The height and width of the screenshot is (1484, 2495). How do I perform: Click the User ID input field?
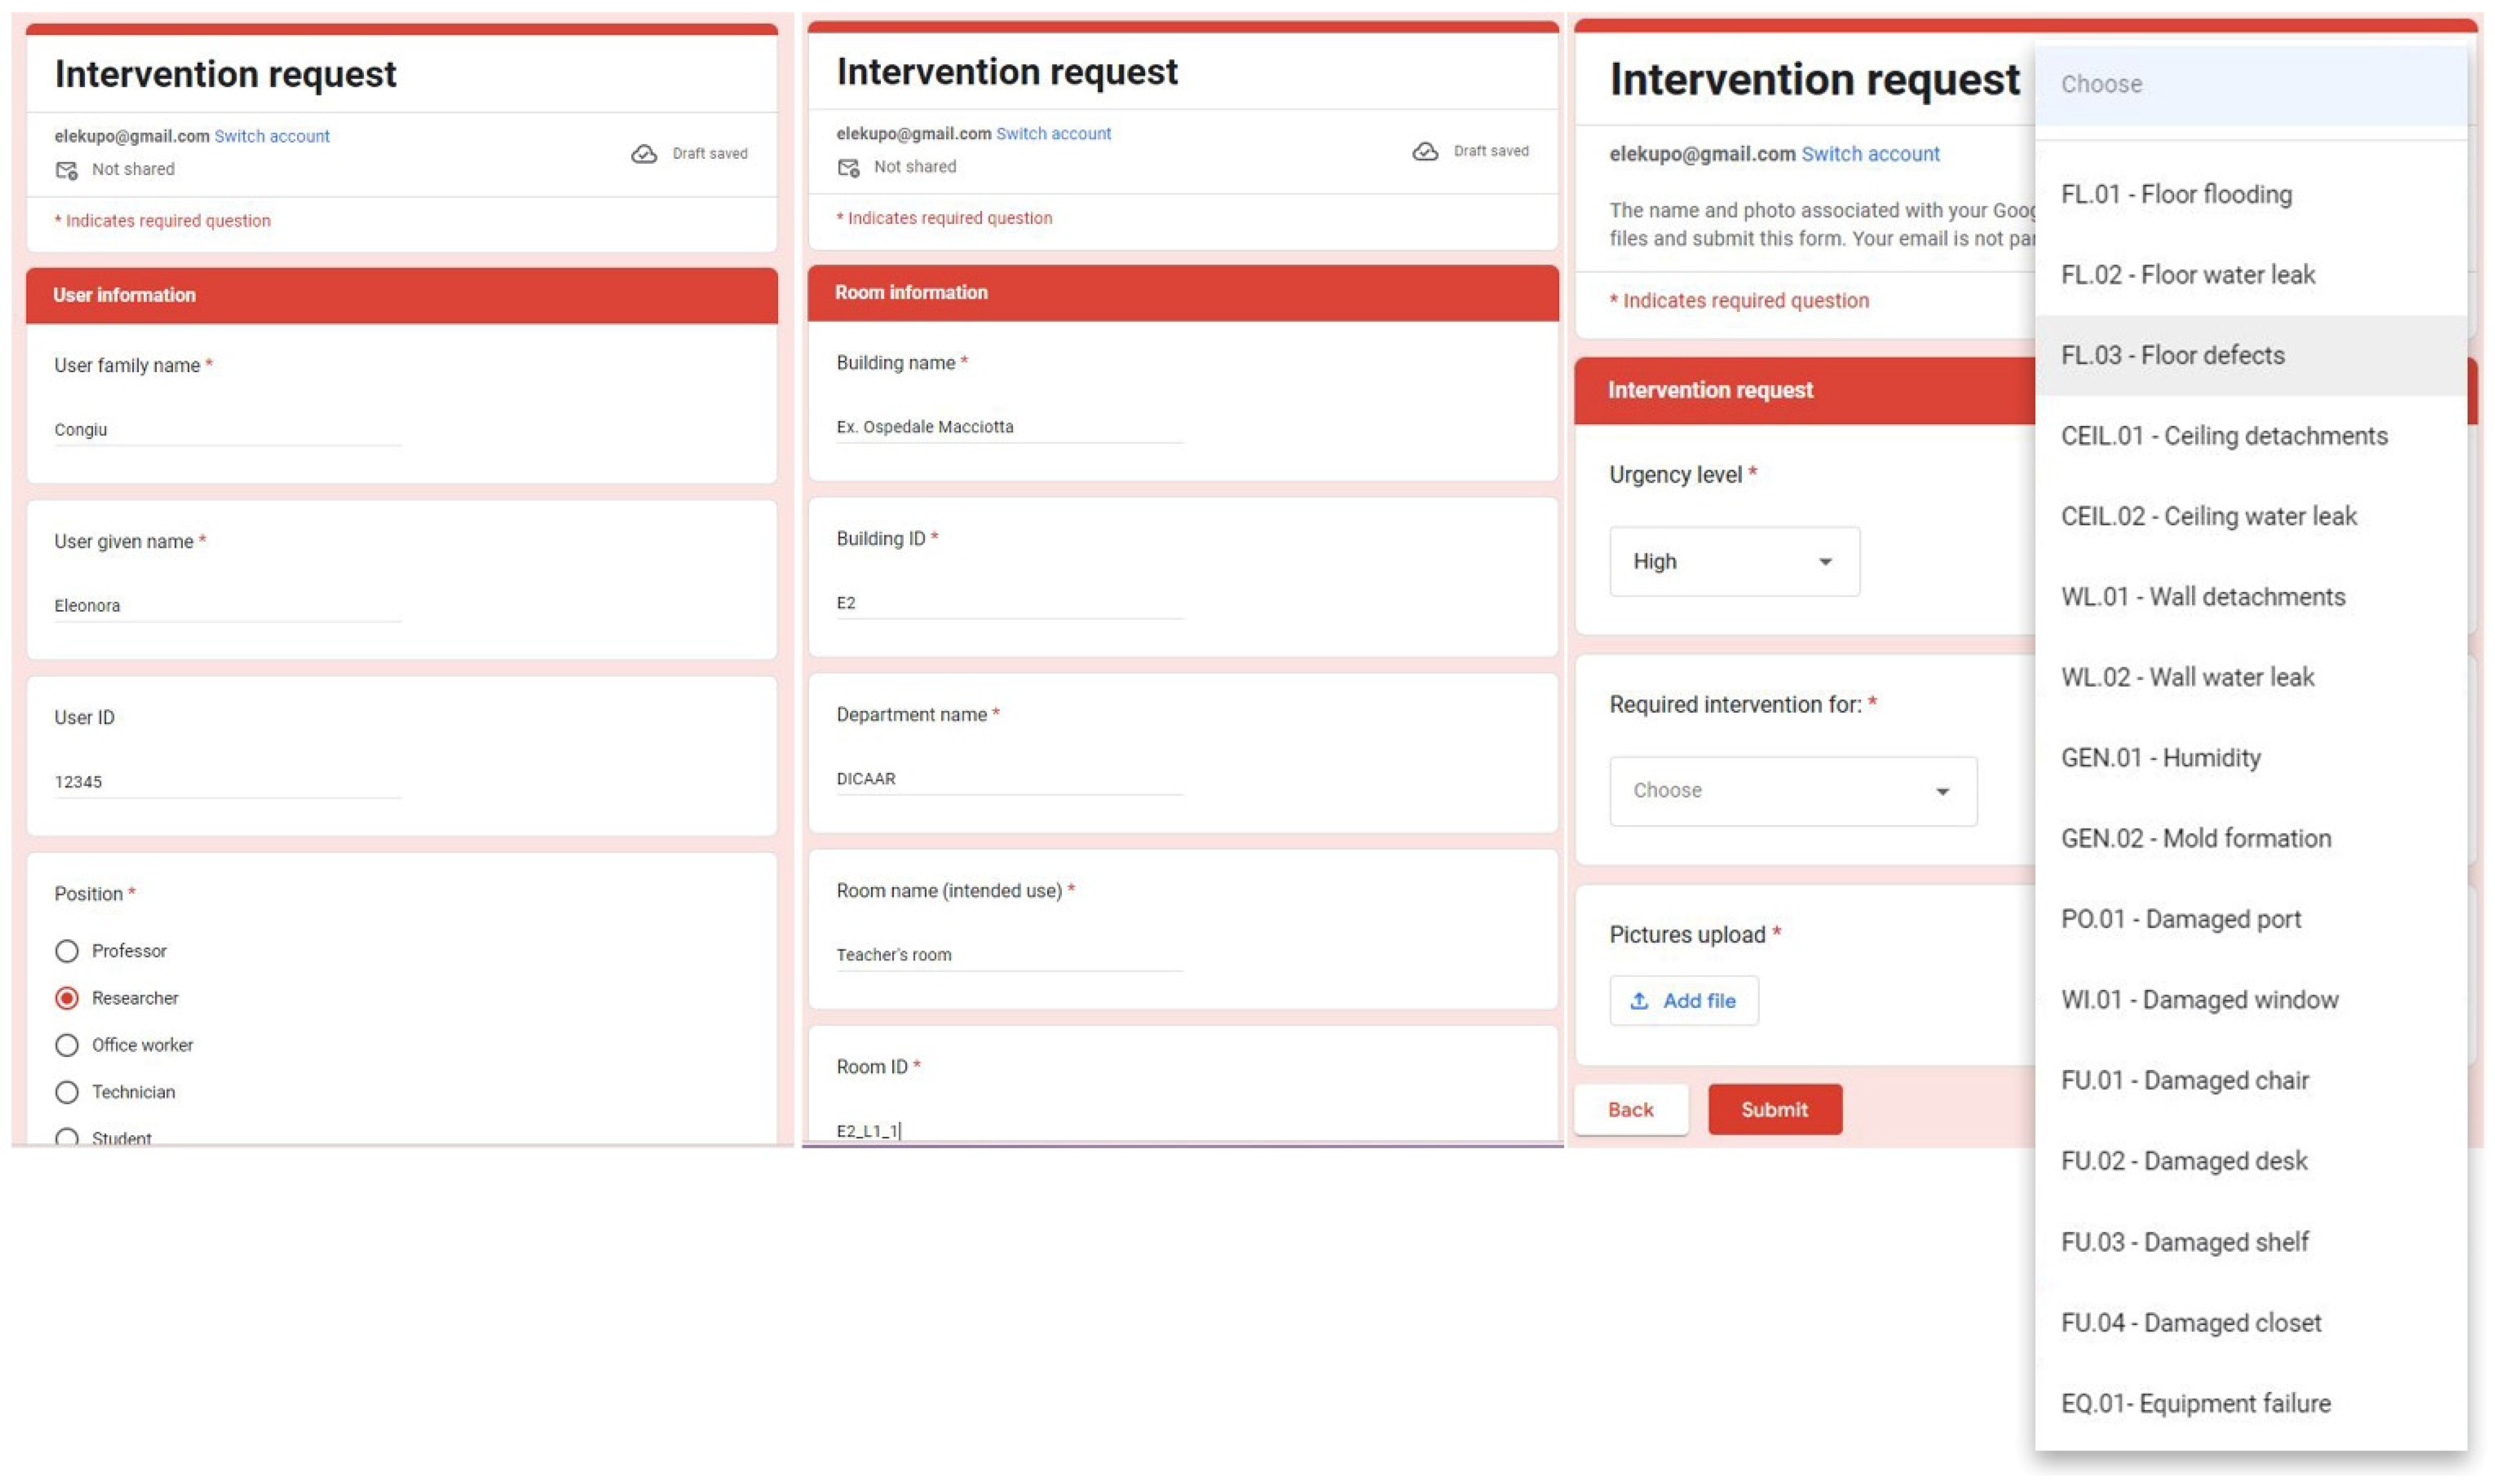227,782
